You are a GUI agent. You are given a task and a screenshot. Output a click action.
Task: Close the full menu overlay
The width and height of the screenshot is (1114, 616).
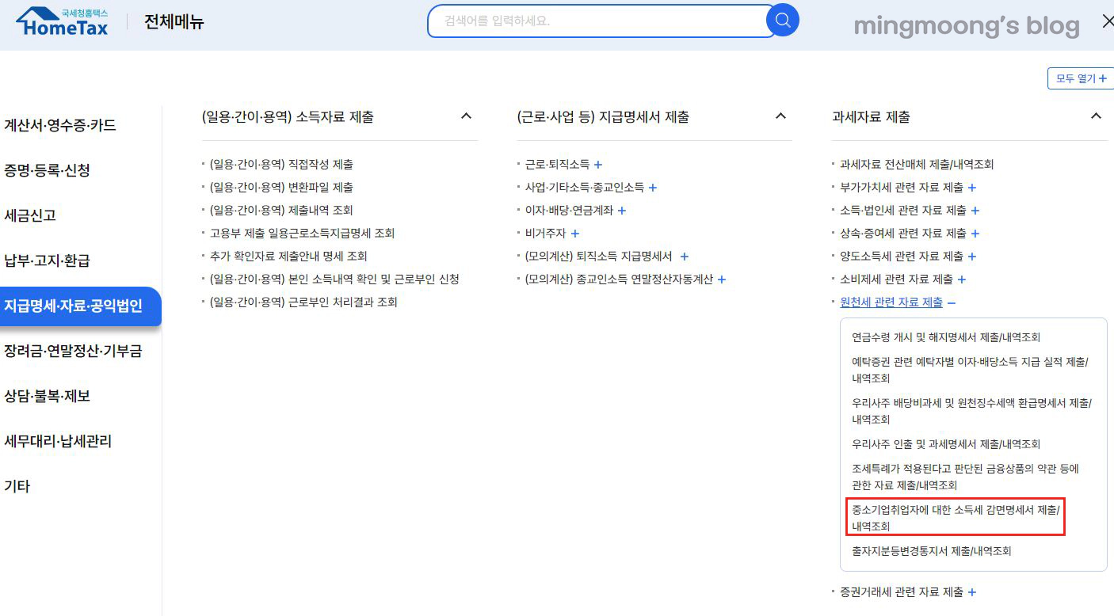(1108, 21)
